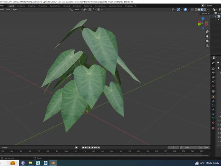This screenshot has width=221, height=166.
Task: Open the Marker menu in the timeline
Action: tap(5, 148)
